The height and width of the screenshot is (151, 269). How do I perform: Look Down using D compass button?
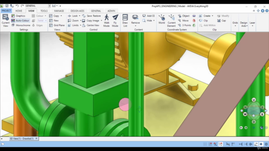click(254, 122)
